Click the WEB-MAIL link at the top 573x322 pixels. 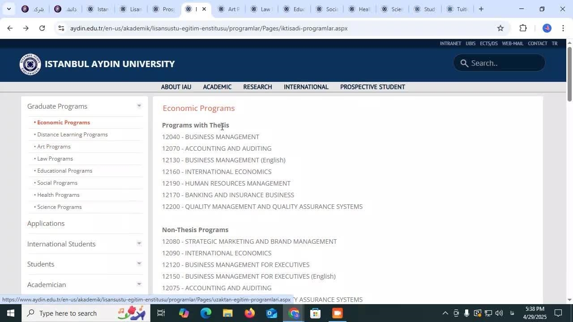512,43
